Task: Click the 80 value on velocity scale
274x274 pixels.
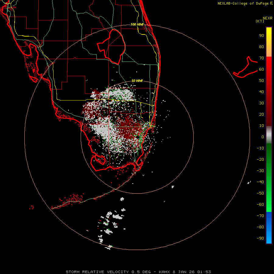Action: pyautogui.click(x=262, y=47)
